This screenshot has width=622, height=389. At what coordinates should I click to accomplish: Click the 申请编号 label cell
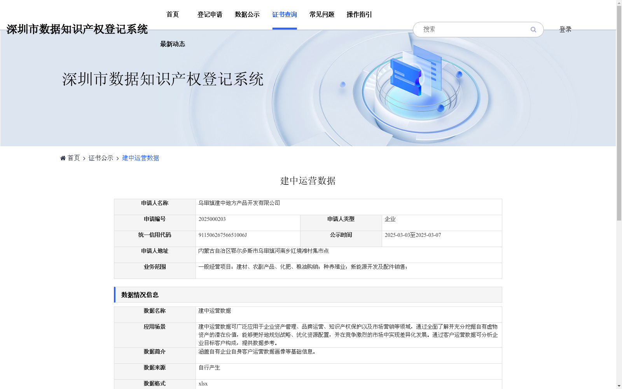155,223
